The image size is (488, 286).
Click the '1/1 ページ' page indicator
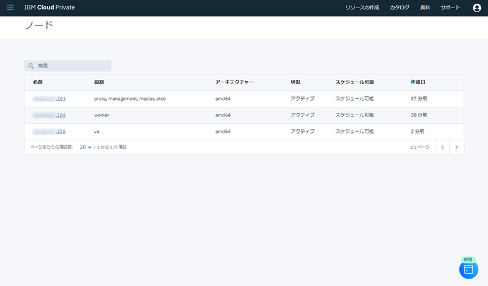point(420,147)
